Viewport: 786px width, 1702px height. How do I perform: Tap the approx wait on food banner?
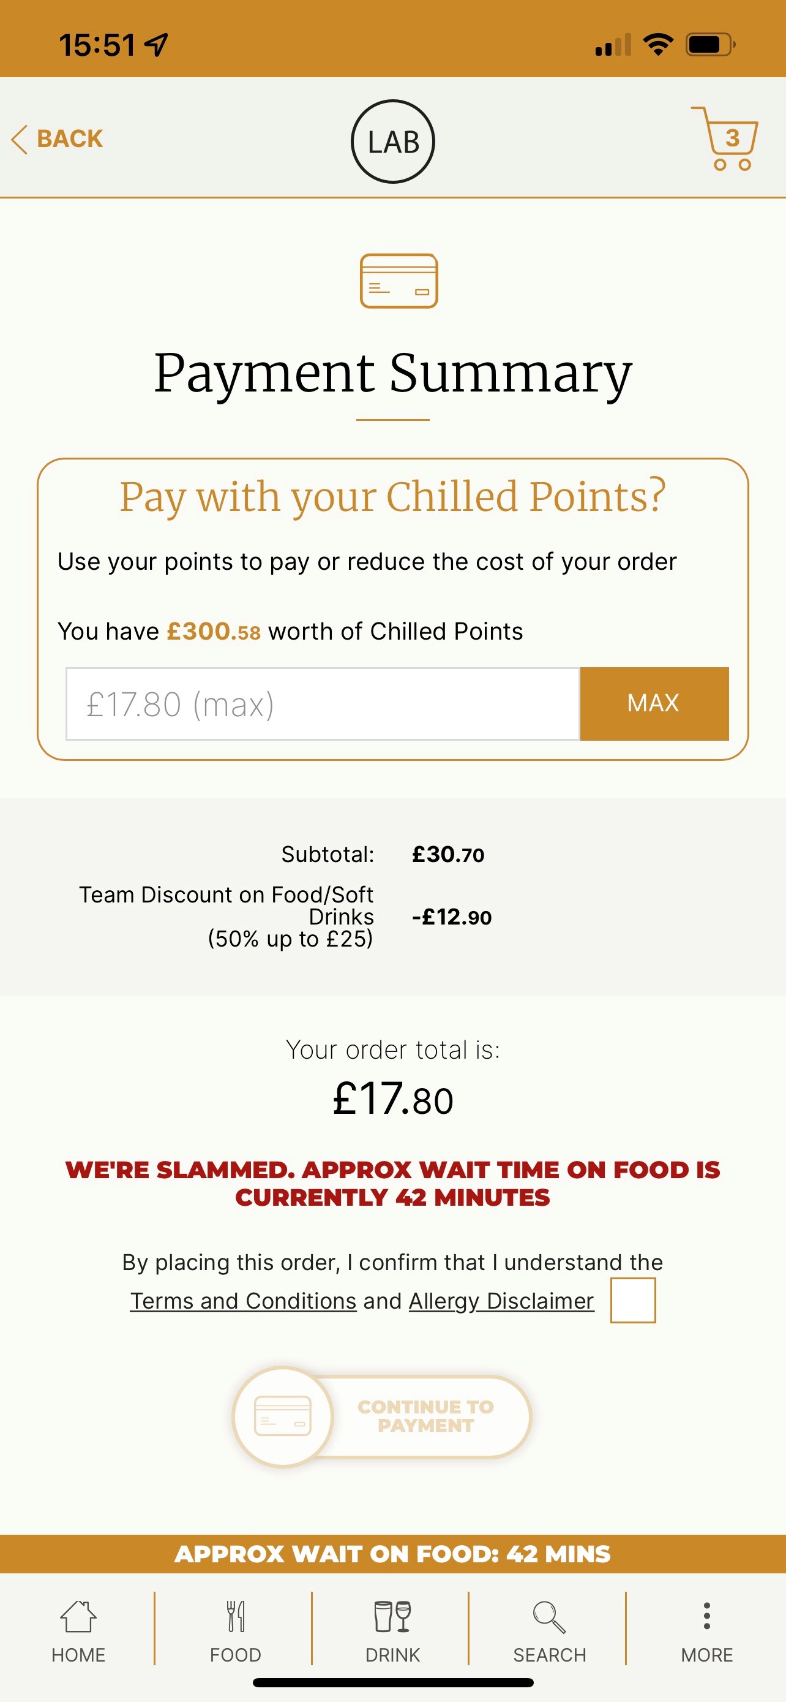click(392, 1553)
